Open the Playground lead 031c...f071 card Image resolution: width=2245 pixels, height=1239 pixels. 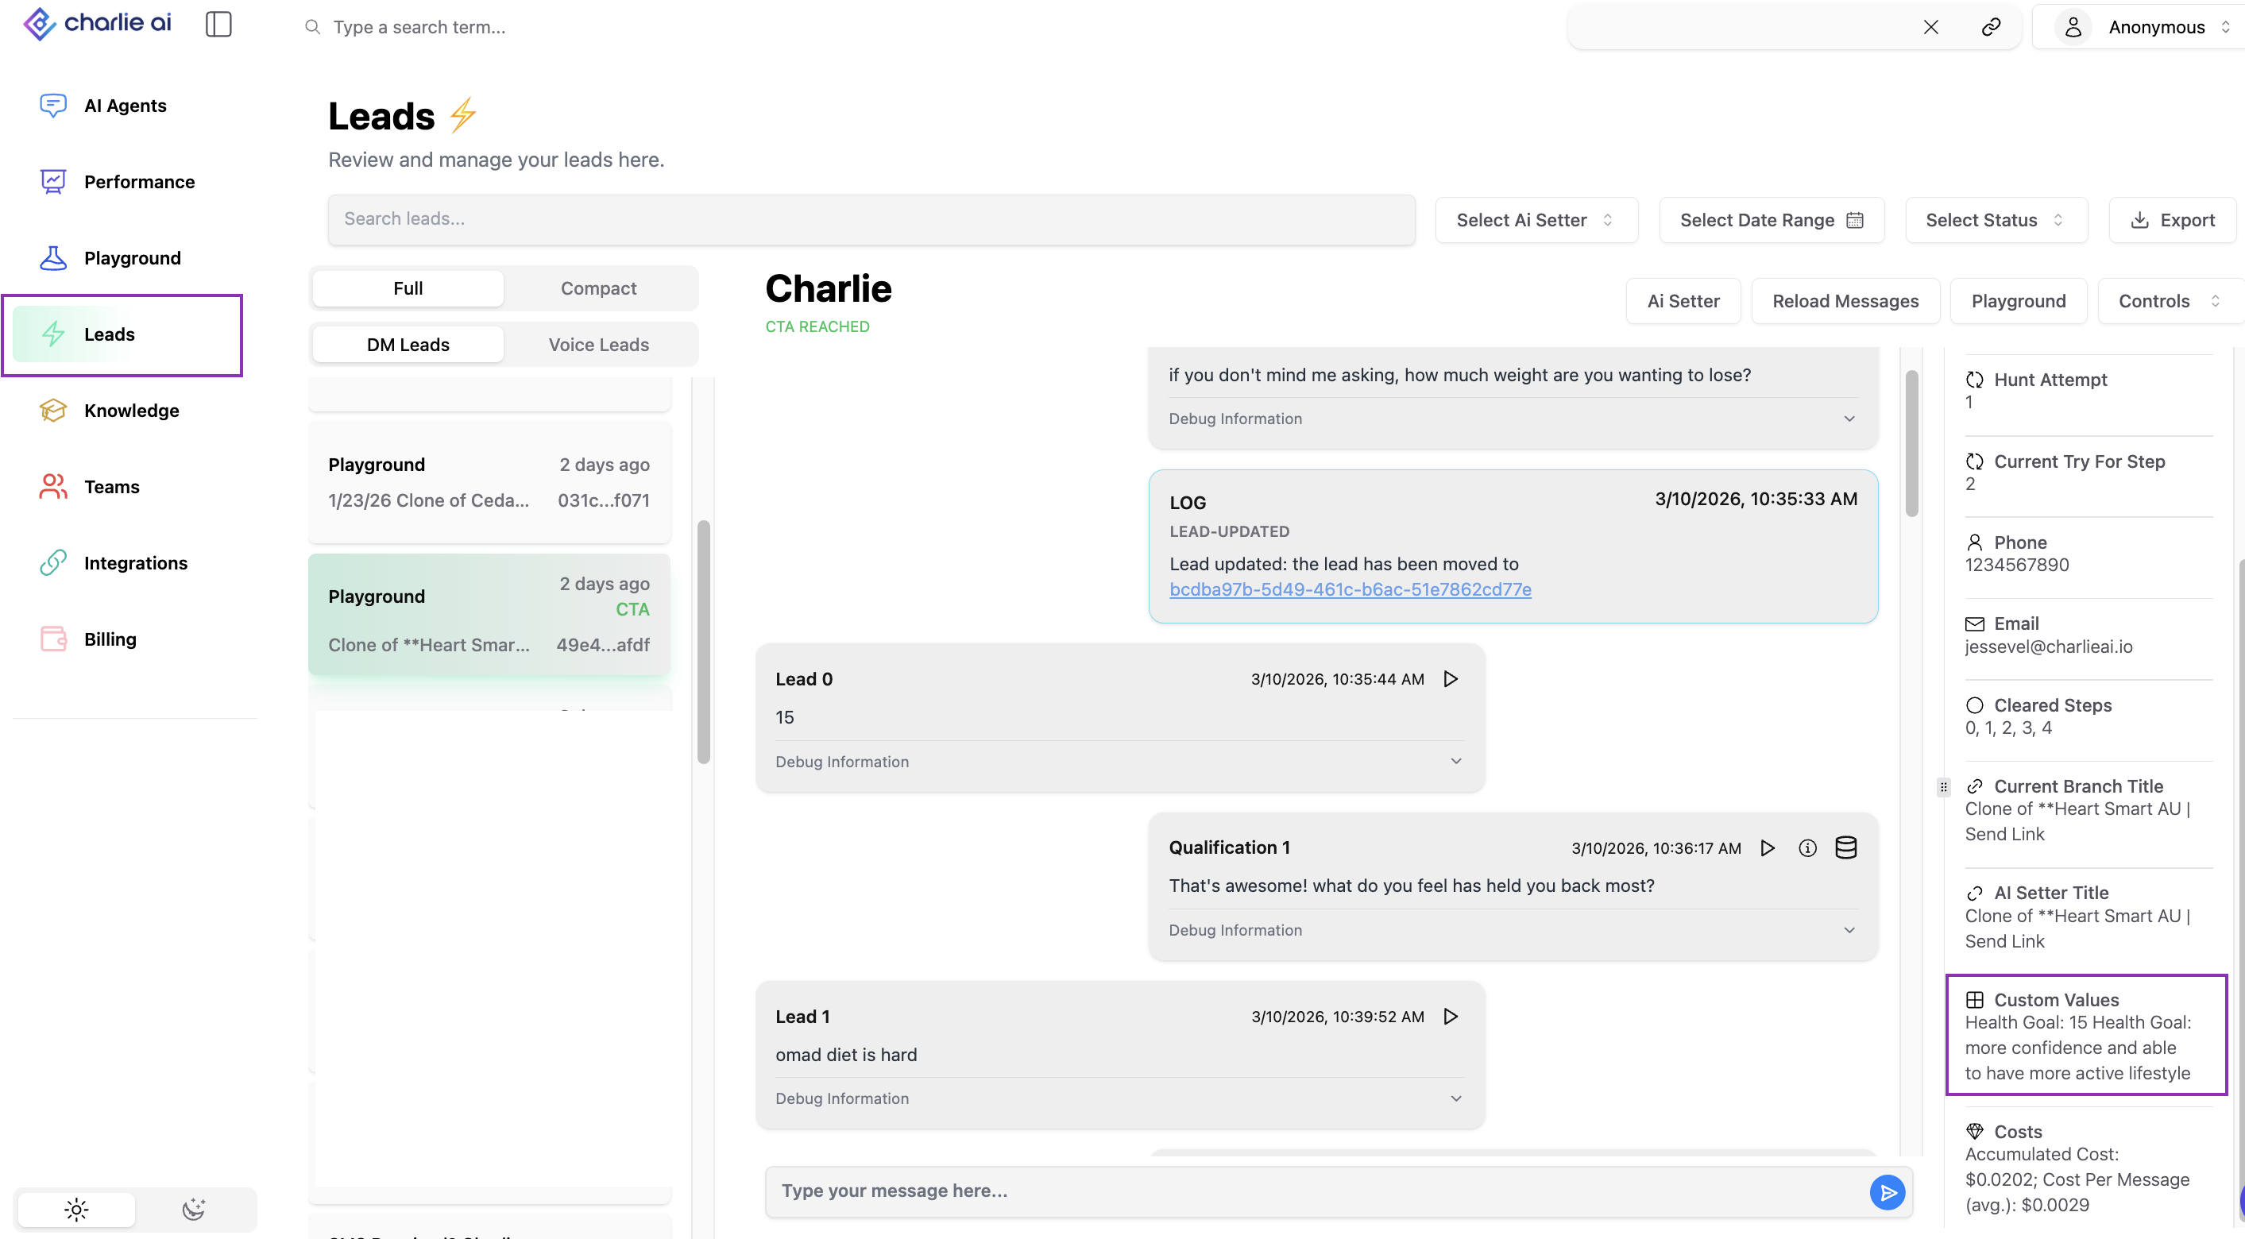(489, 483)
